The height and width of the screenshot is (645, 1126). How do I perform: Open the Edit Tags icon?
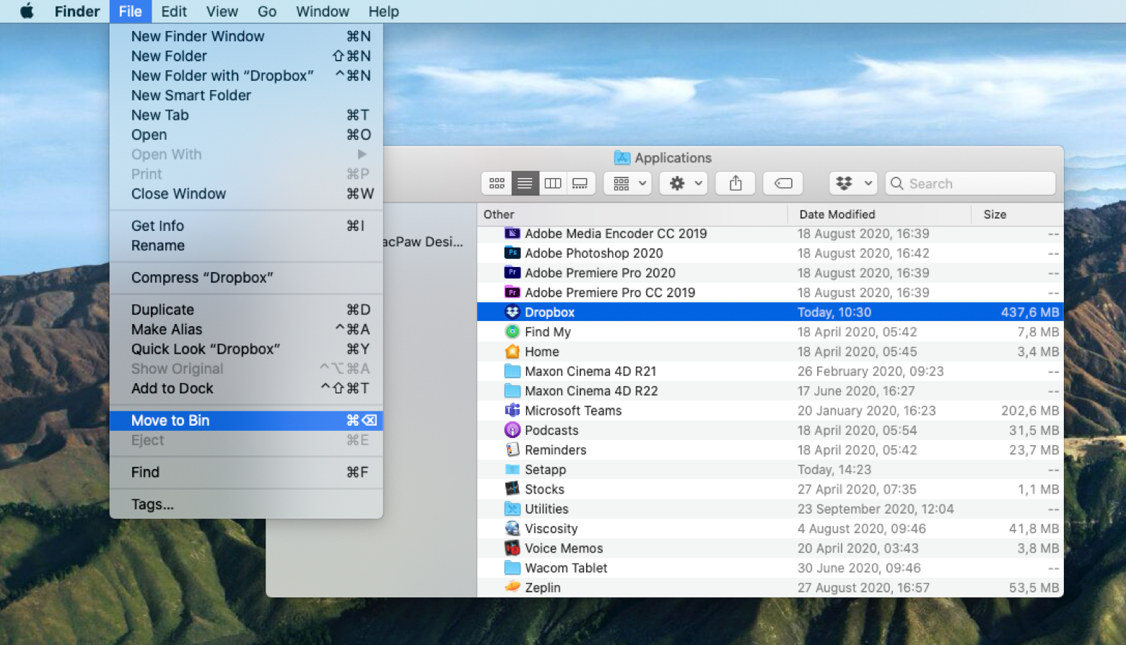(x=782, y=183)
